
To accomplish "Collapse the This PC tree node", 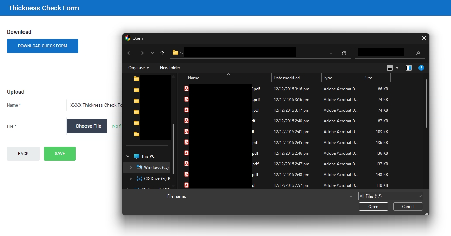I will (x=128, y=156).
